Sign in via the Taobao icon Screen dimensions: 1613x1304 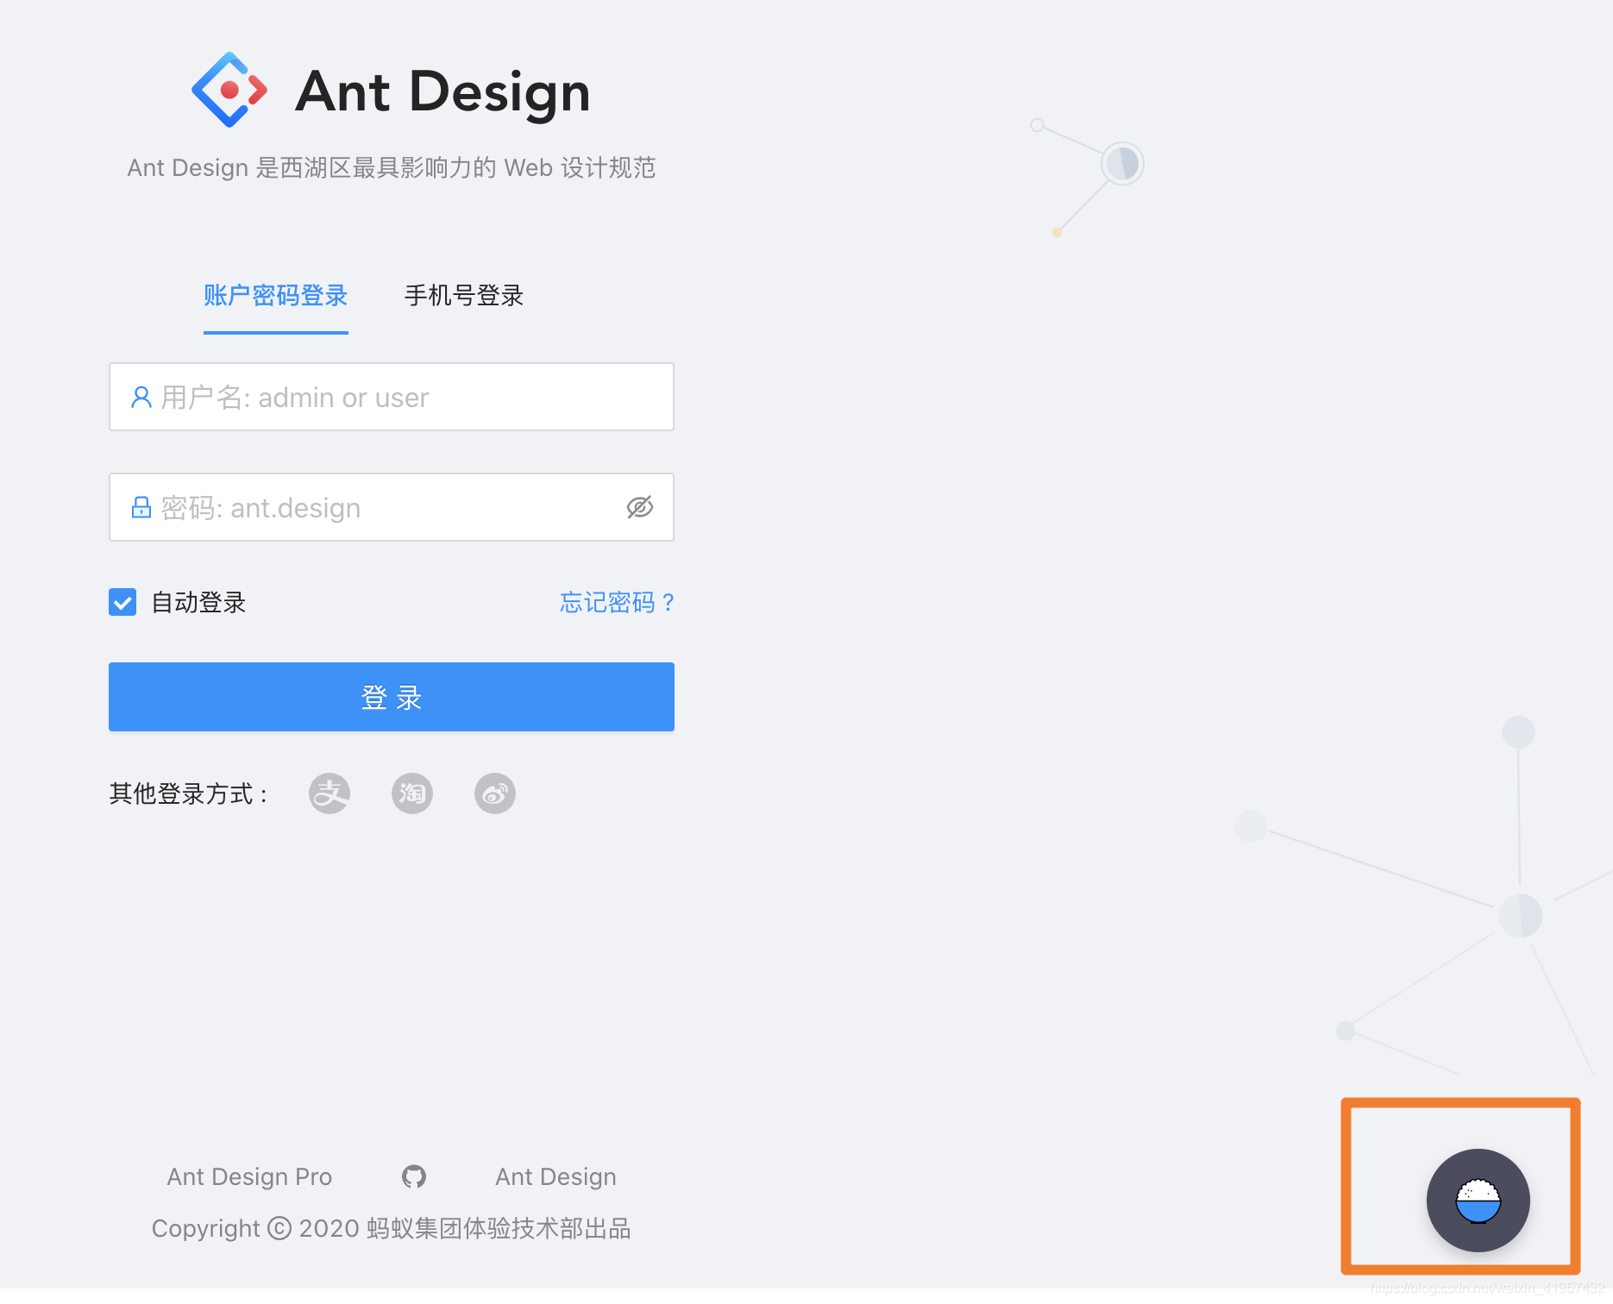[x=411, y=793]
